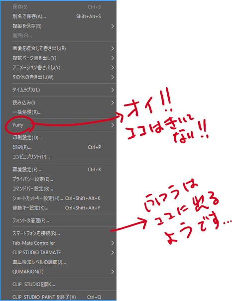
Task: Open 画像を統合して書き出し(R) entry
Action: tap(58, 48)
